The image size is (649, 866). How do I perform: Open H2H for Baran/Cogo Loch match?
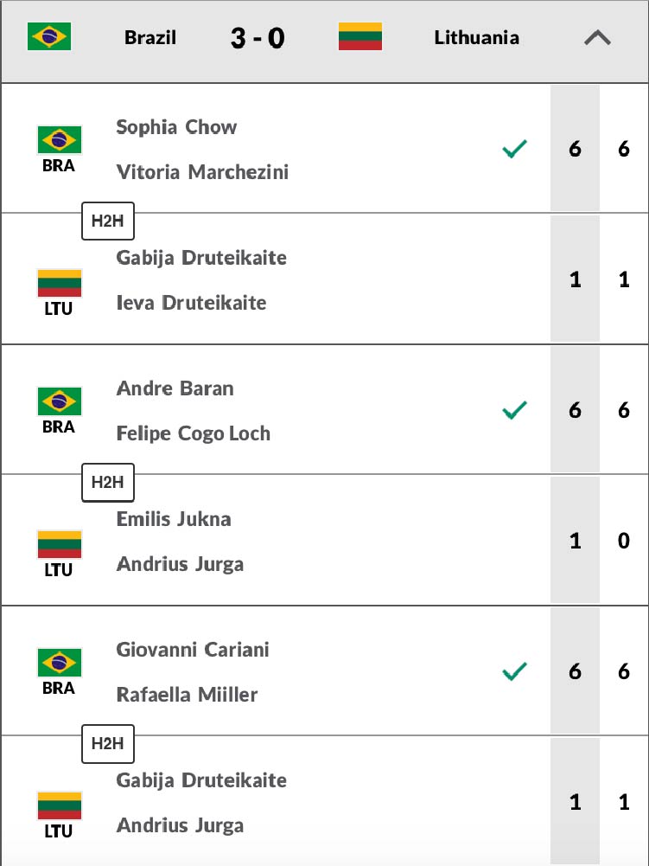tap(108, 483)
